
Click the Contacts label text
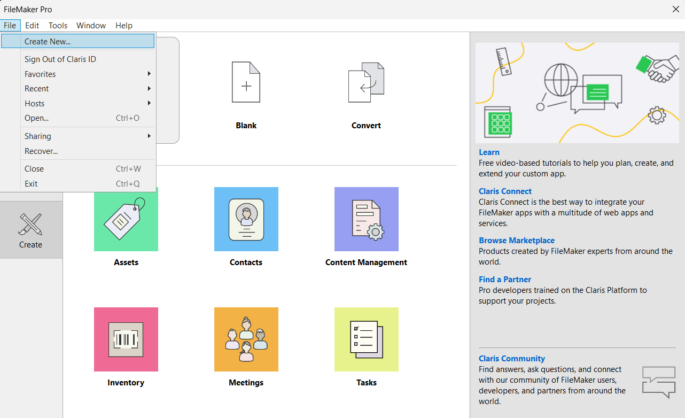[x=246, y=262]
